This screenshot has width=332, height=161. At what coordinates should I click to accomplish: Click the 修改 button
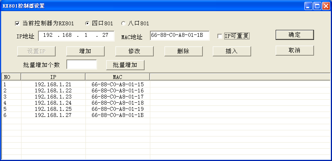click(x=135, y=51)
